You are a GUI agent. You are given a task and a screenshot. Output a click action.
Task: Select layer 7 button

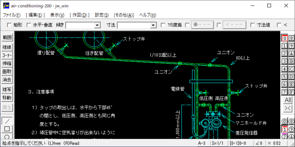pos(285,92)
